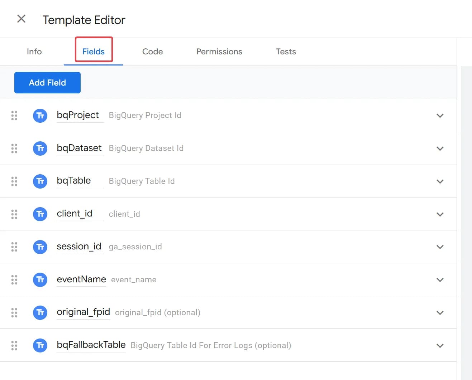Click the text-field type icon for bqProject
The image size is (472, 380).
(x=40, y=116)
